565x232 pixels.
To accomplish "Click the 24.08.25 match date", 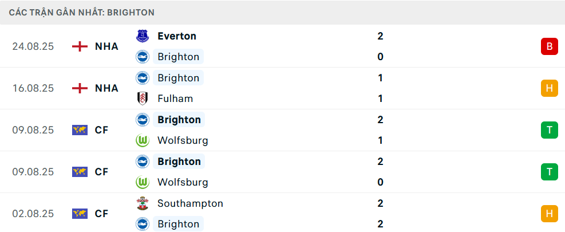I will tap(33, 46).
